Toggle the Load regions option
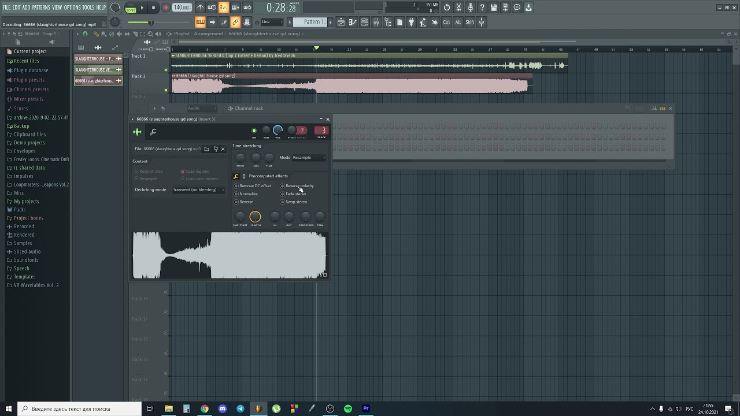 point(195,172)
